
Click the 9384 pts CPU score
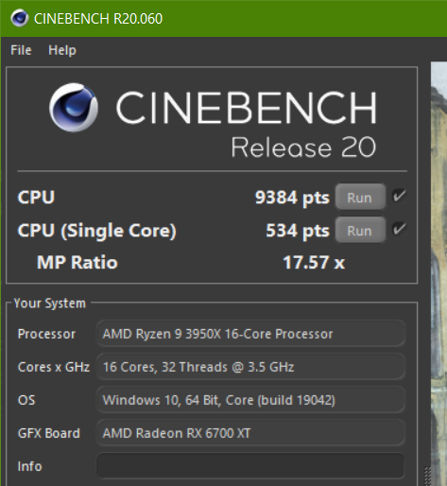pyautogui.click(x=292, y=198)
